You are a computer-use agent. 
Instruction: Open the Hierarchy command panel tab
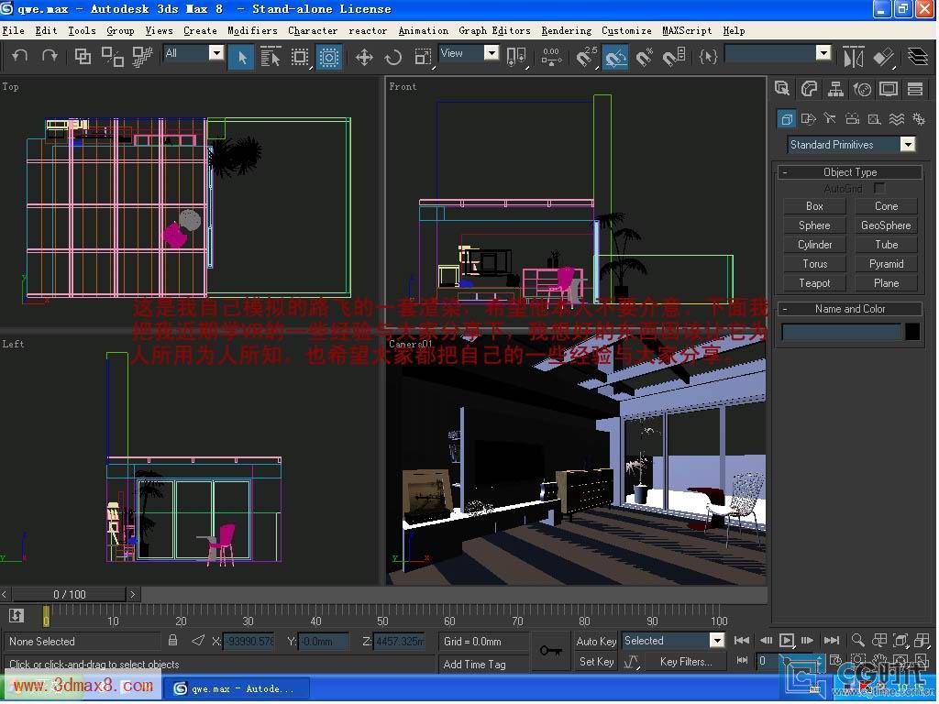[835, 89]
